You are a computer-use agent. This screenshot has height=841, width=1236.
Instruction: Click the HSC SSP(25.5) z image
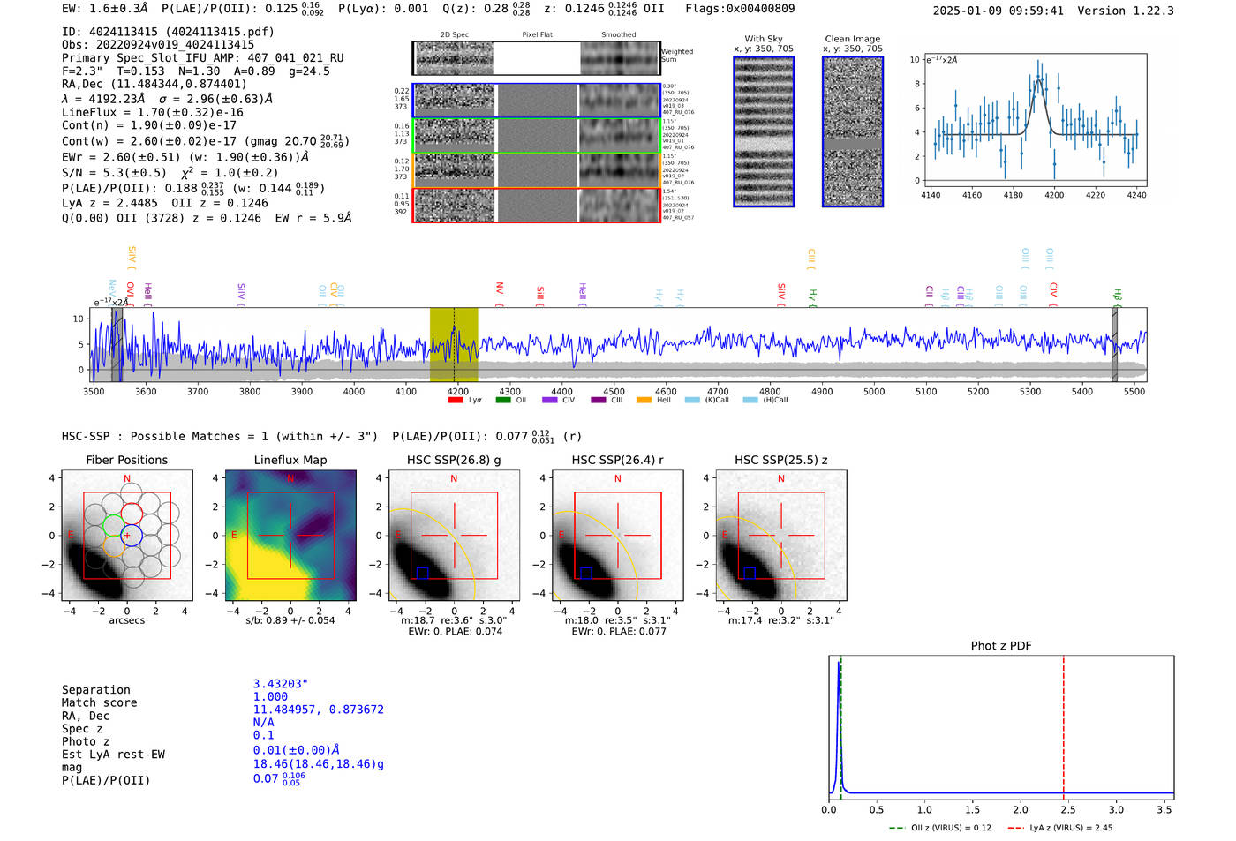[780, 536]
